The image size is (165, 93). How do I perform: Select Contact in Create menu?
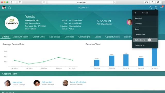145,24
